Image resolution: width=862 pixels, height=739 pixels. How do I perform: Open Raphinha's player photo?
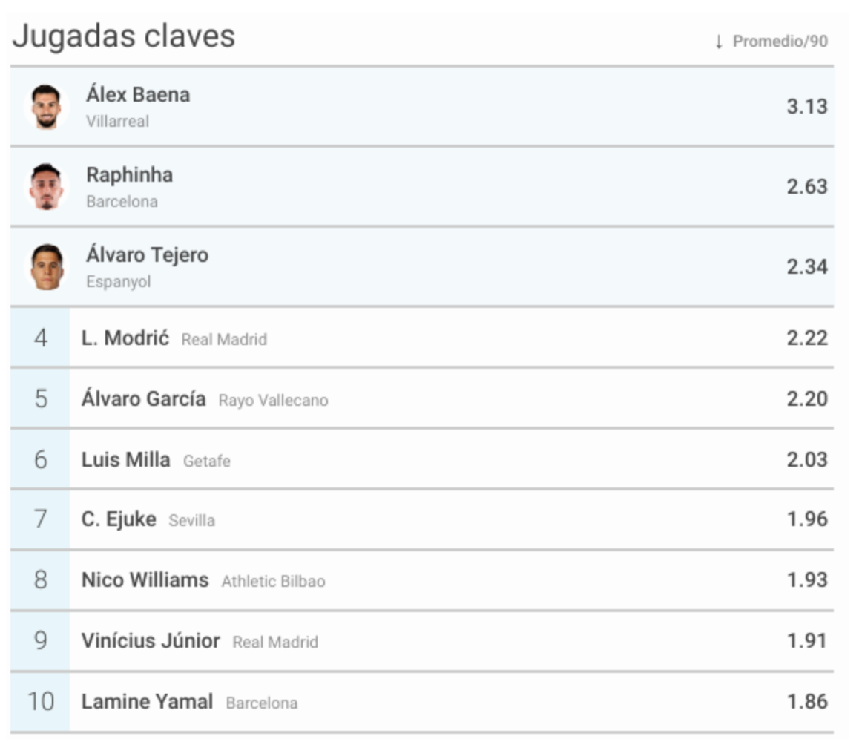coord(46,187)
